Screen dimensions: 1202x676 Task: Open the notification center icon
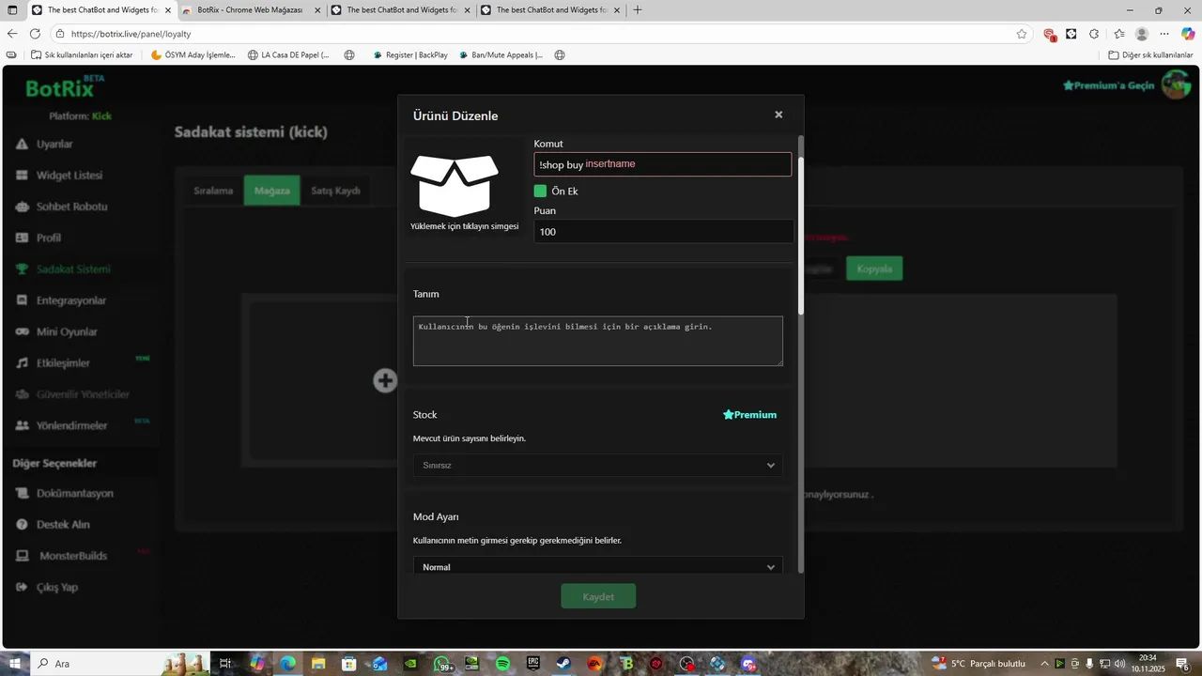[1182, 664]
